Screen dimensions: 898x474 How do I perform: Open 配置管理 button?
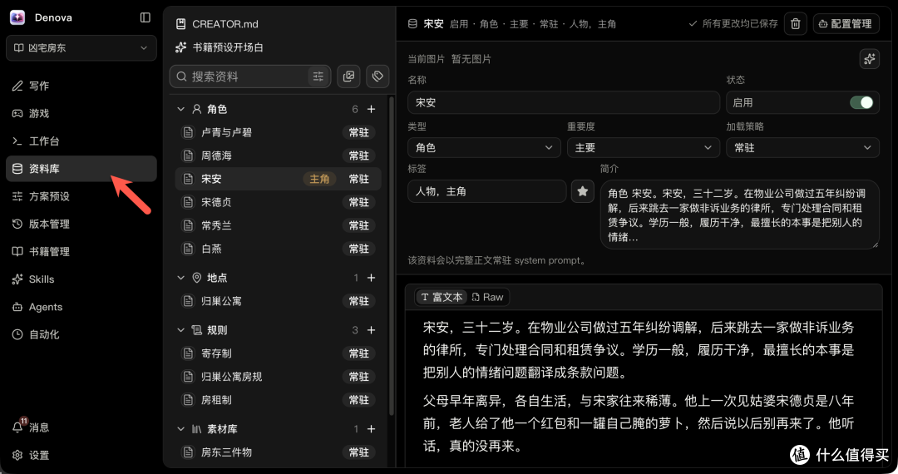(846, 24)
